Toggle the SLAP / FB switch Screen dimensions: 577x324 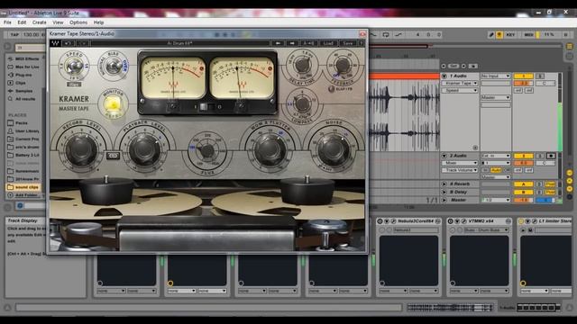pos(332,88)
